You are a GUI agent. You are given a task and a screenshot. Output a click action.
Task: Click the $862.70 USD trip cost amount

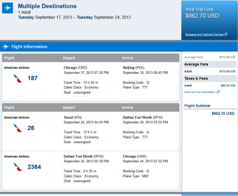coord(202,16)
